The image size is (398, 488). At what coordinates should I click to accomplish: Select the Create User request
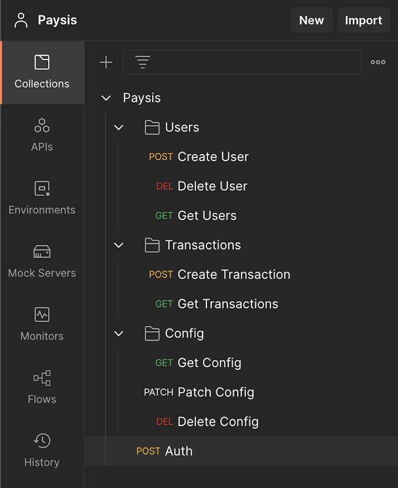pyautogui.click(x=213, y=156)
